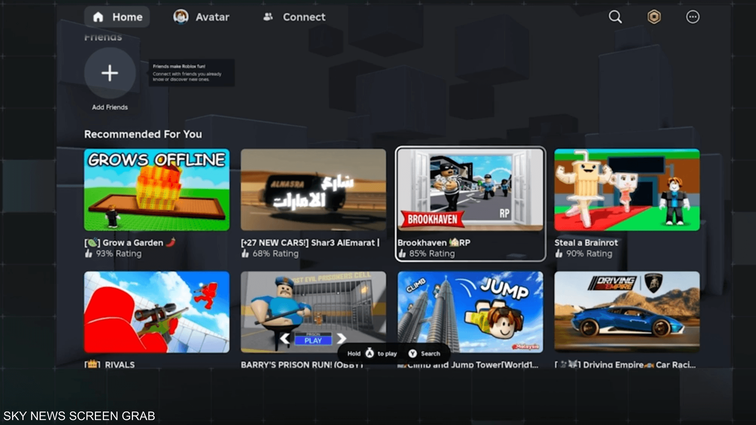756x425 pixels.
Task: Switch to the Avatar tab
Action: (212, 17)
